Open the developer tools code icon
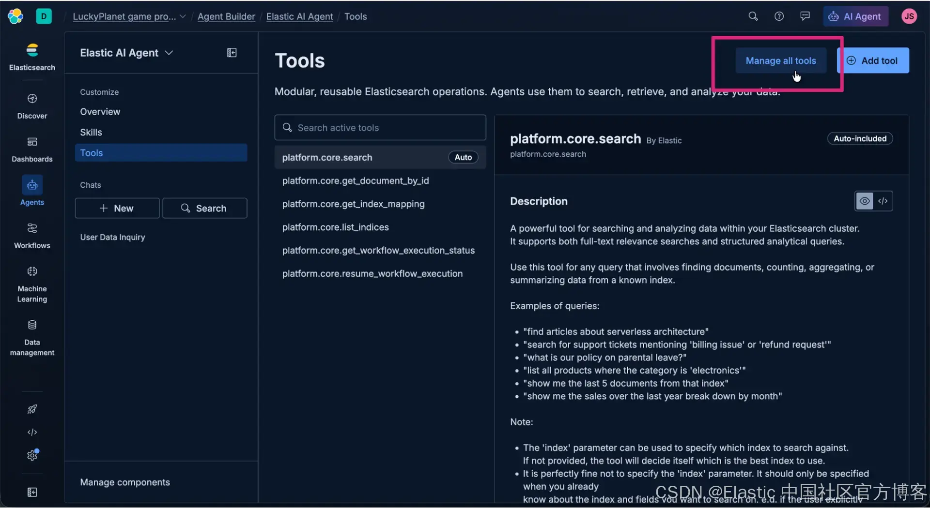Viewport: 930px width, 508px height. point(32,432)
